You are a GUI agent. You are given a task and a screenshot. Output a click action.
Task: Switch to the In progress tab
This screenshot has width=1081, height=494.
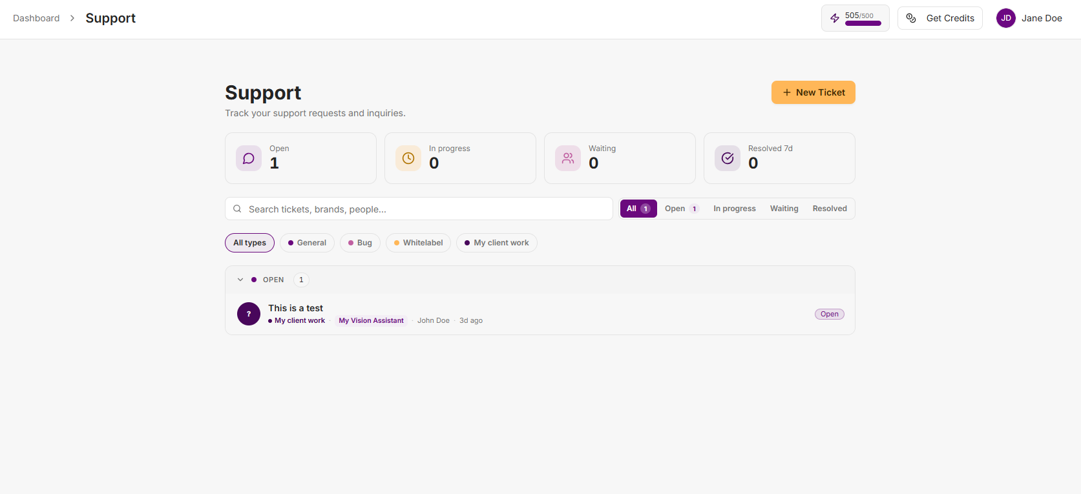coord(735,209)
